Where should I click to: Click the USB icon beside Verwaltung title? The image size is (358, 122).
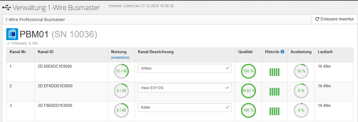[x=7, y=7]
